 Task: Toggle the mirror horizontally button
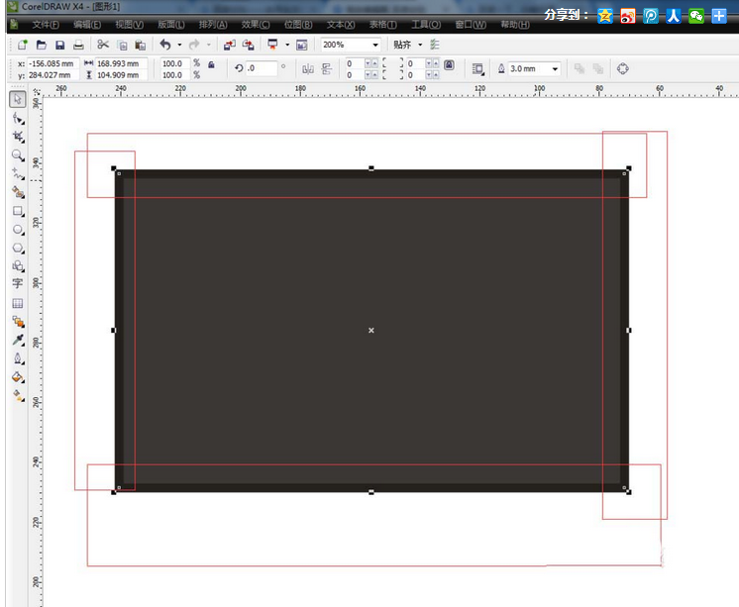pos(308,69)
